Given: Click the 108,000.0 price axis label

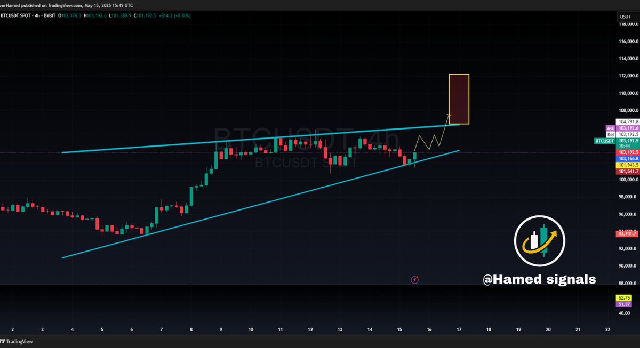Looking at the screenshot, I should point(628,110).
